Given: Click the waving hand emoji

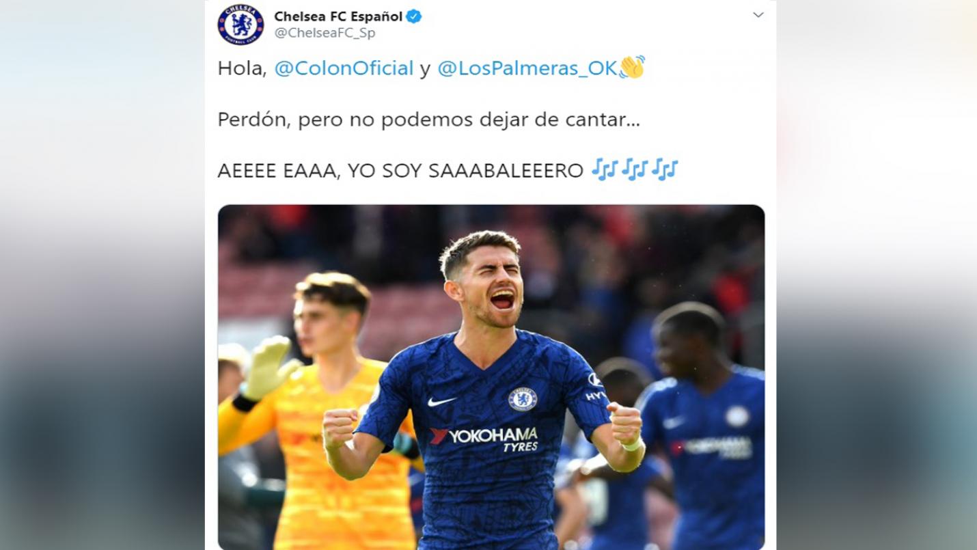Looking at the screenshot, I should pyautogui.click(x=632, y=67).
